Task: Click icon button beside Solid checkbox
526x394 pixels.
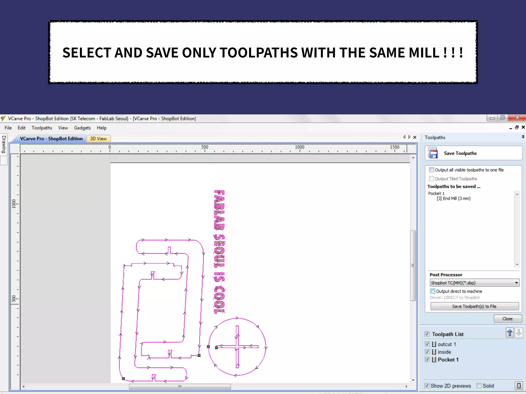Action: click(519, 386)
